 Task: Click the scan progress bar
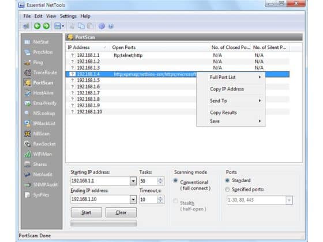coord(104,224)
